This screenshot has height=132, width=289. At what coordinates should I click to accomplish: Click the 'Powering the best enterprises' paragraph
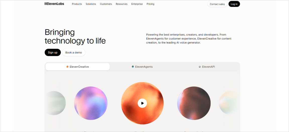(x=189, y=39)
